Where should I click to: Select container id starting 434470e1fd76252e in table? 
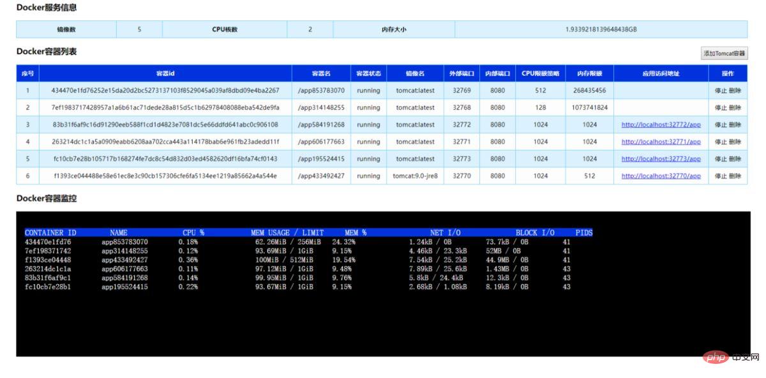[165, 91]
